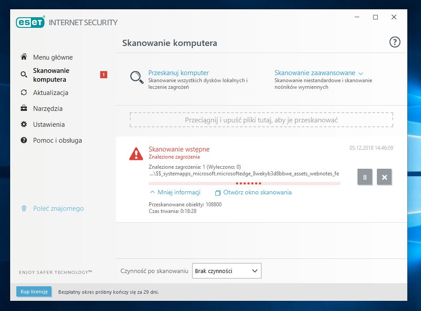Viewport: 421px width, 311px height.
Task: Select Skanowanie komputera in the sidebar
Action: tap(51, 75)
